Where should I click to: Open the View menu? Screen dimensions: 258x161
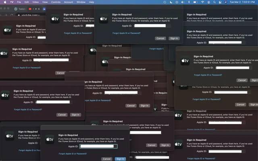pyautogui.click(x=45, y=2)
